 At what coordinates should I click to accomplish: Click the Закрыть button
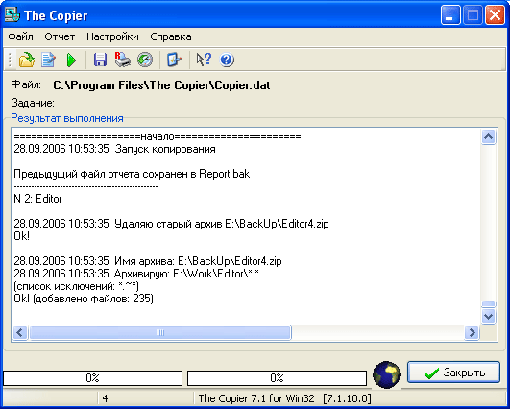pyautogui.click(x=453, y=373)
